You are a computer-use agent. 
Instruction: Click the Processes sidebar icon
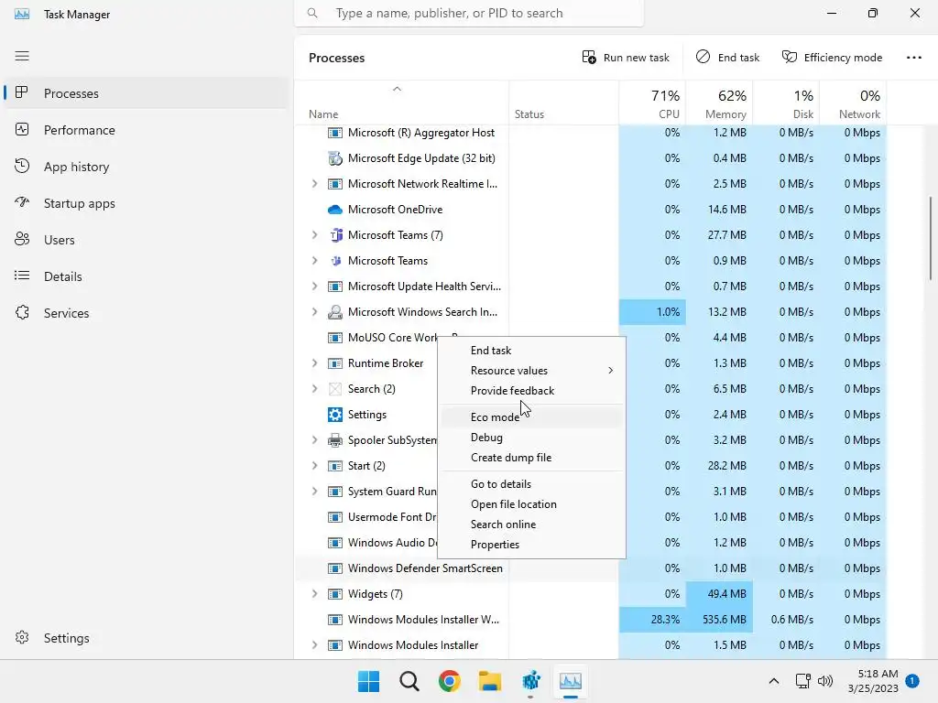point(22,92)
